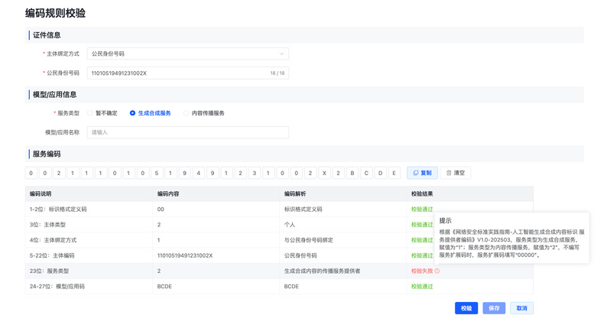This screenshot has height=325, width=610.
Task: Click the 保存 button
Action: pos(494,308)
